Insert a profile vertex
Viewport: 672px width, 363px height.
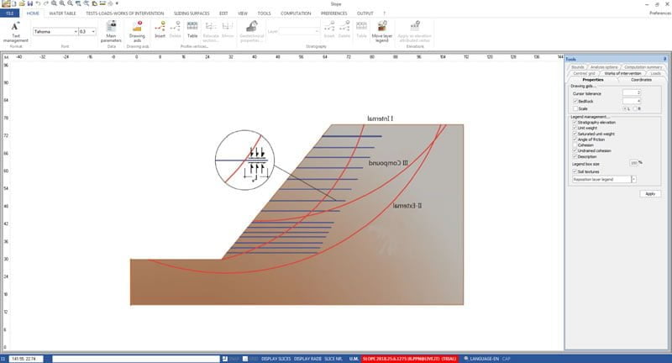click(160, 31)
